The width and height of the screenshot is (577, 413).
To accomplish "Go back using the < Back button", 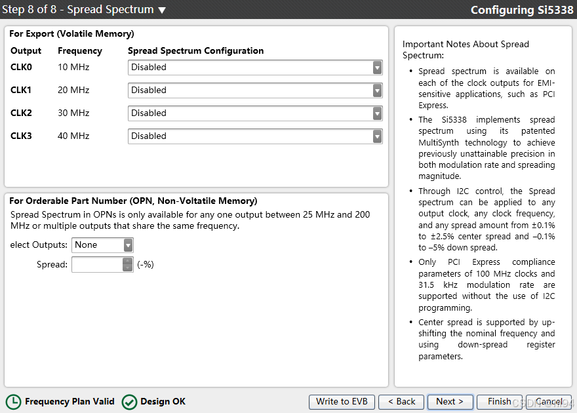I will coord(401,402).
